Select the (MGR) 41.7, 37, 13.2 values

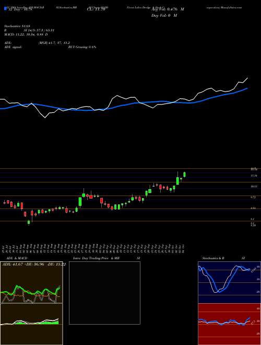point(54,43)
